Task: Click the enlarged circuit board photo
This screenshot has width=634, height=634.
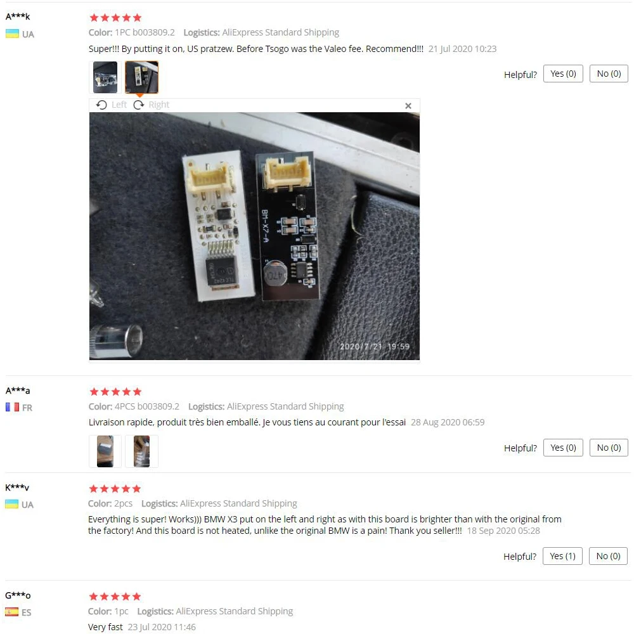Action: coord(254,236)
